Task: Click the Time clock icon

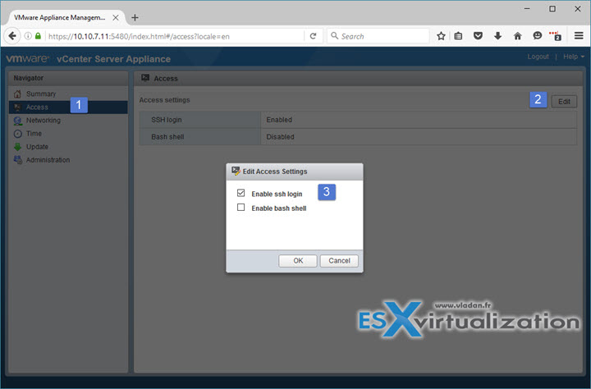Action: click(18, 134)
